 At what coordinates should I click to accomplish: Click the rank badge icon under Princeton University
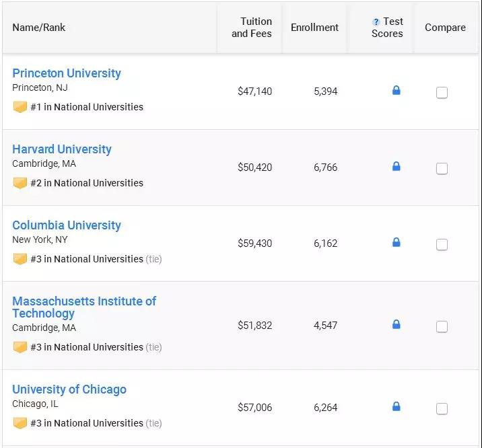click(20, 107)
